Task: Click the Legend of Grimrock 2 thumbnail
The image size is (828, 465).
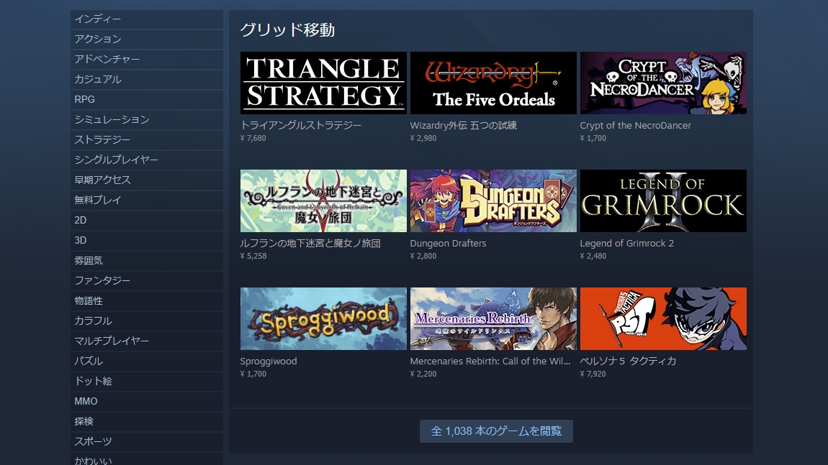Action: [663, 201]
